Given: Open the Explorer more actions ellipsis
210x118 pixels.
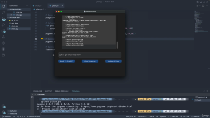Looking at the screenshot, I should tap(27, 6).
